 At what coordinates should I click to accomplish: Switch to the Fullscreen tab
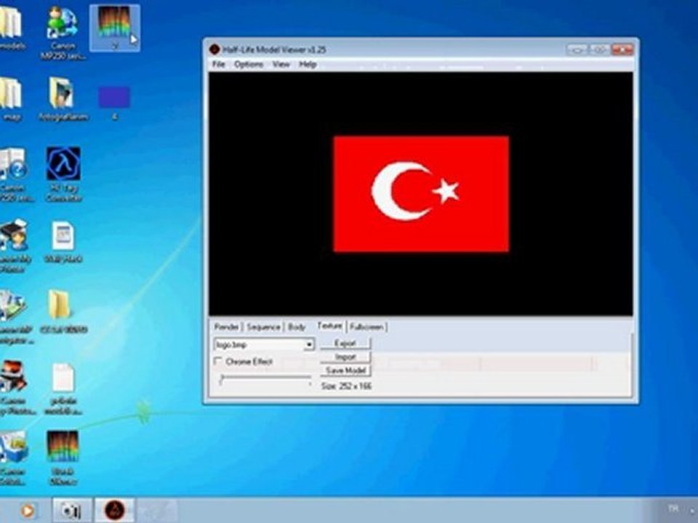[366, 328]
